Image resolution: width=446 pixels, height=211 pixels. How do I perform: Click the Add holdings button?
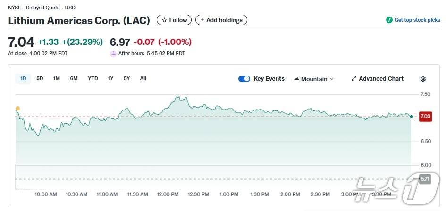[221, 20]
